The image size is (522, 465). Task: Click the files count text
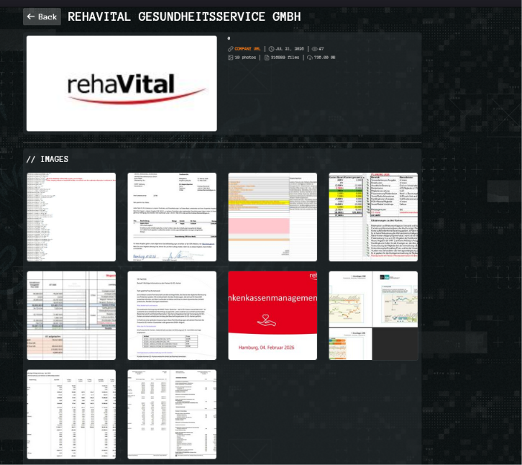point(285,58)
